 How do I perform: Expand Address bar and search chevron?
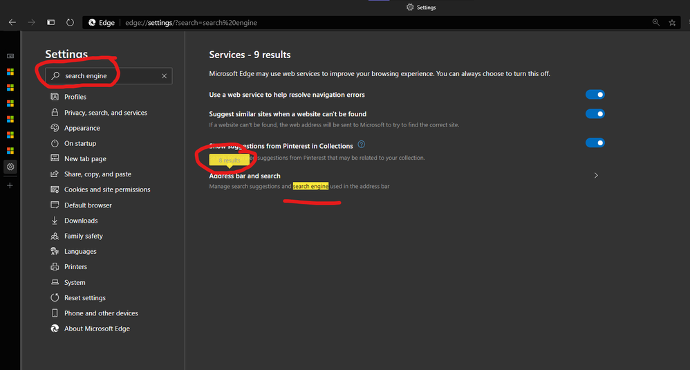[x=596, y=176]
